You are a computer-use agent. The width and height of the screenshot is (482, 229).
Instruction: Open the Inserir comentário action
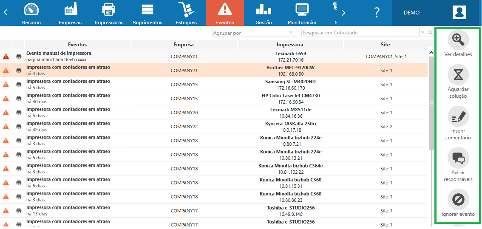tap(458, 116)
